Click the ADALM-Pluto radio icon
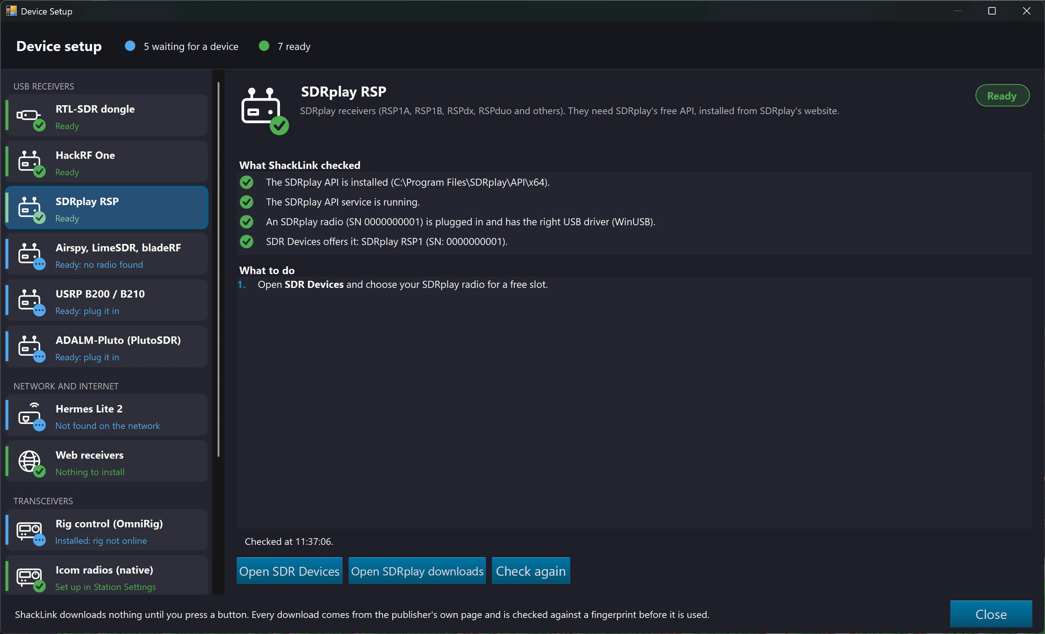The image size is (1045, 634). point(31,348)
